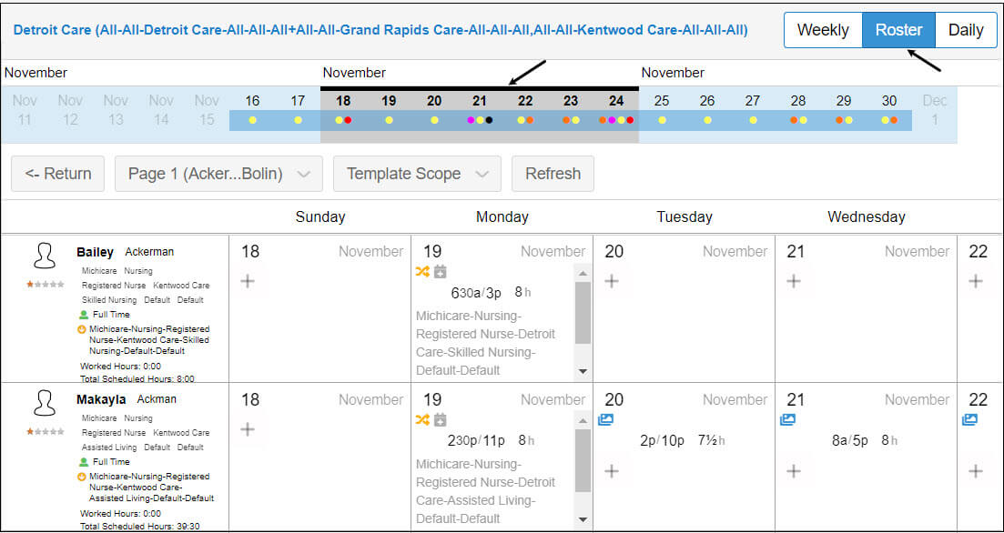Click Bailey Ackerman's profile avatar
Image resolution: width=1004 pixels, height=533 pixels.
pyautogui.click(x=45, y=256)
